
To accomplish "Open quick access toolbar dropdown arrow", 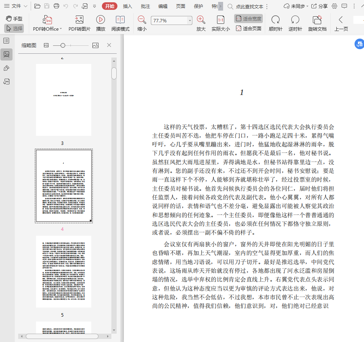I will click(94, 6).
